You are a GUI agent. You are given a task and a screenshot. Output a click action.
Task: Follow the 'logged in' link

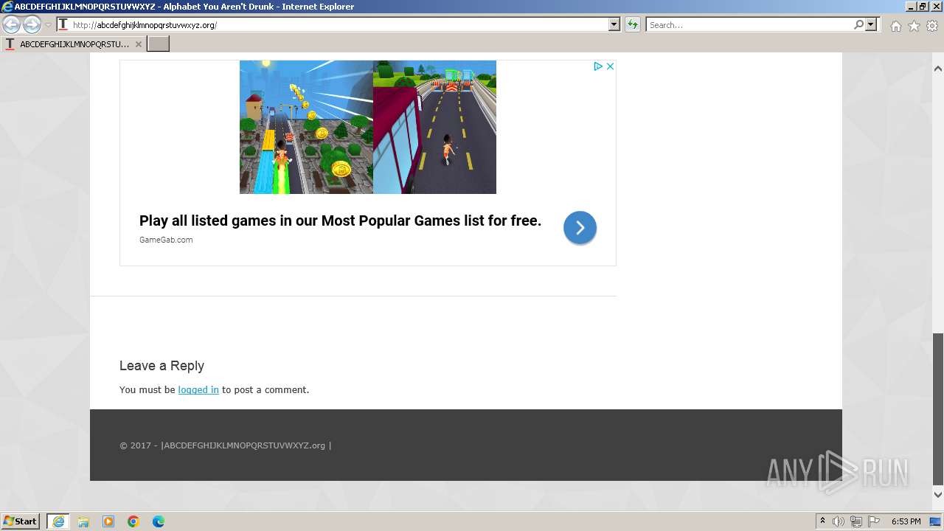point(198,389)
